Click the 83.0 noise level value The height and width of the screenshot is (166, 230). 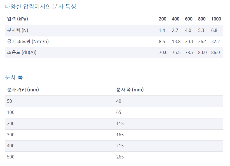click(202, 53)
